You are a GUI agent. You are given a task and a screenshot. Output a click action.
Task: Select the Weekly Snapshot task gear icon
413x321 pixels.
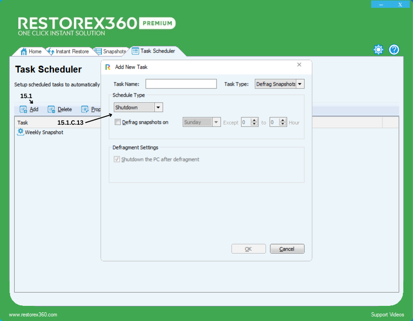pyautogui.click(x=20, y=132)
